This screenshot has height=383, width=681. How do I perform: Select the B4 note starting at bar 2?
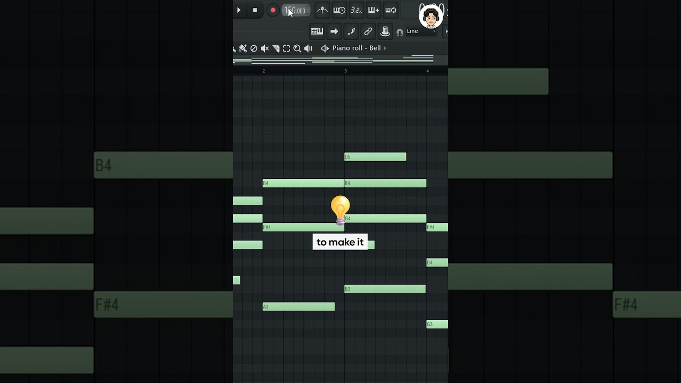coord(303,184)
